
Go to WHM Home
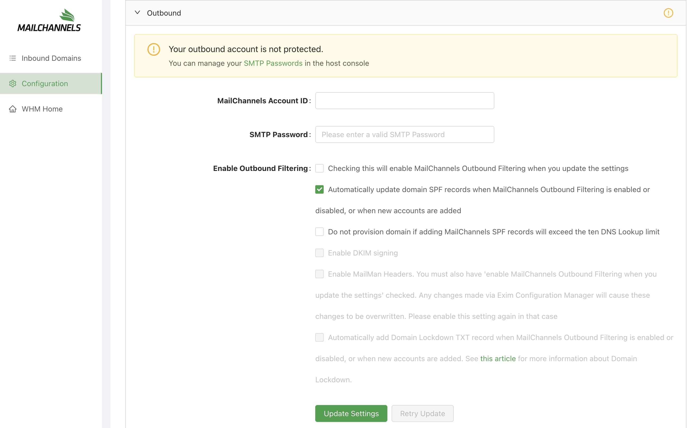pyautogui.click(x=51, y=109)
